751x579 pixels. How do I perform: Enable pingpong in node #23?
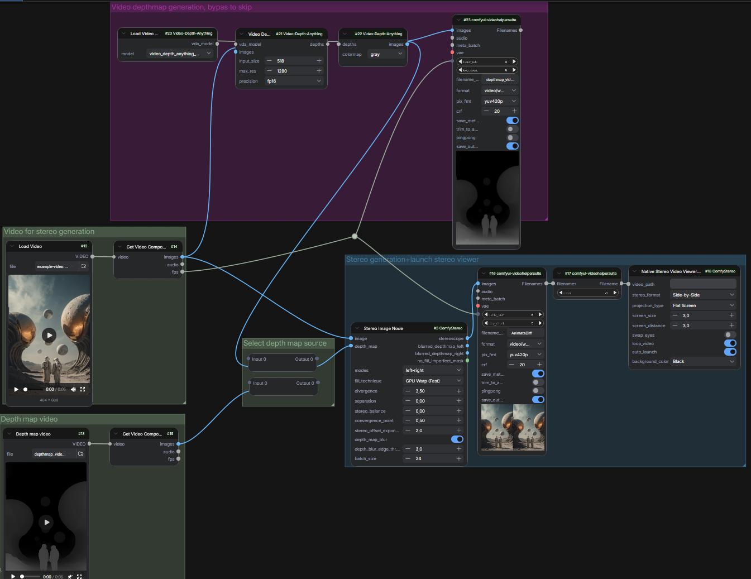(x=513, y=137)
